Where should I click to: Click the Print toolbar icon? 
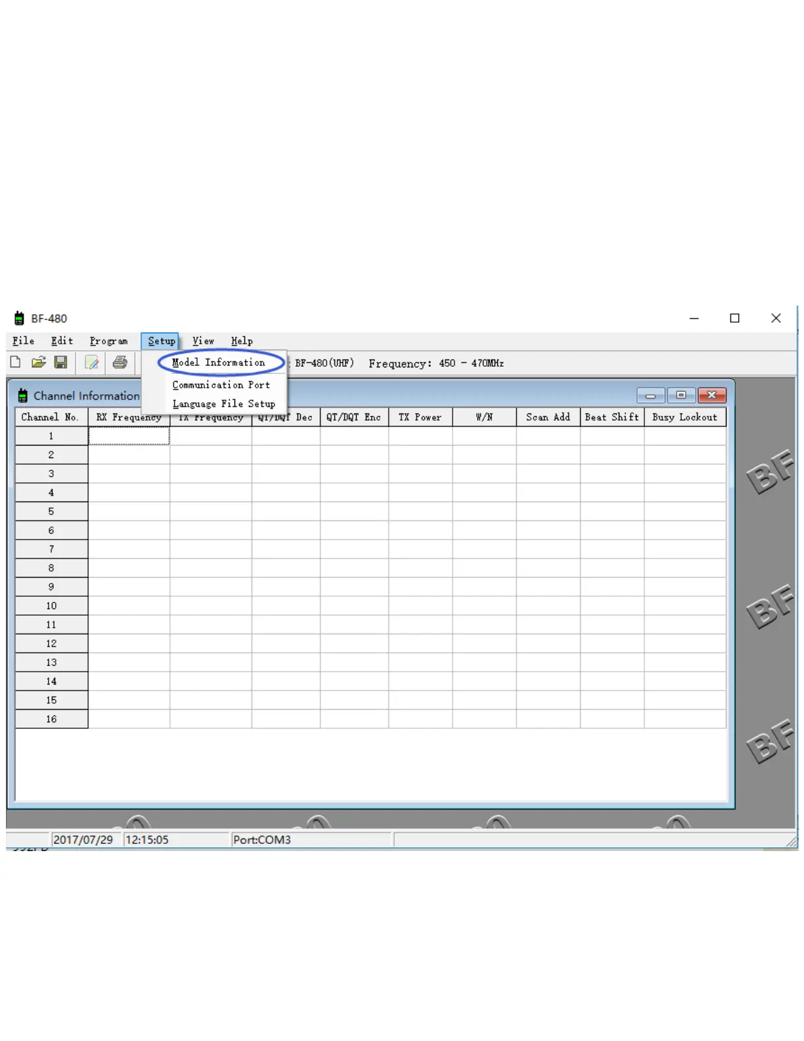point(120,362)
